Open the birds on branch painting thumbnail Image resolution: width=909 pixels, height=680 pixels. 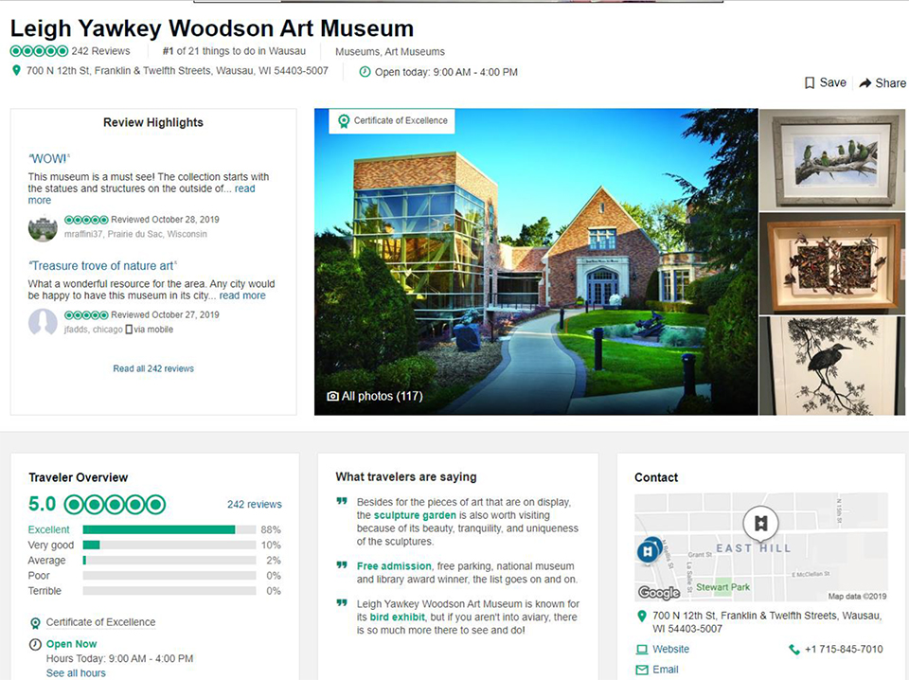click(x=832, y=159)
